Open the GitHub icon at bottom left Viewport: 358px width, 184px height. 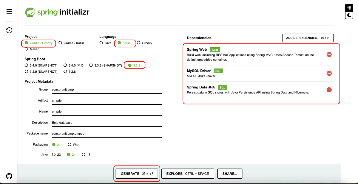[x=9, y=176]
